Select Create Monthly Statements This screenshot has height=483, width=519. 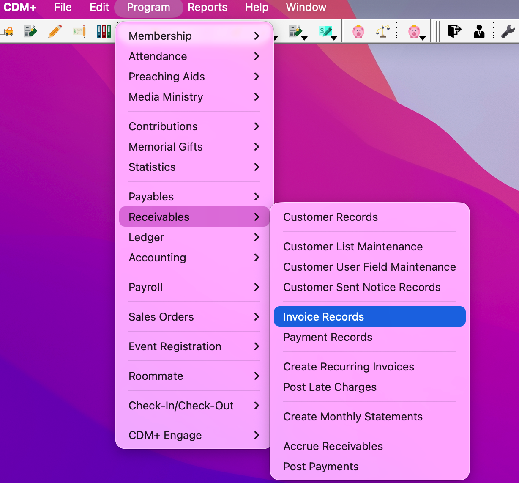pyautogui.click(x=370, y=417)
